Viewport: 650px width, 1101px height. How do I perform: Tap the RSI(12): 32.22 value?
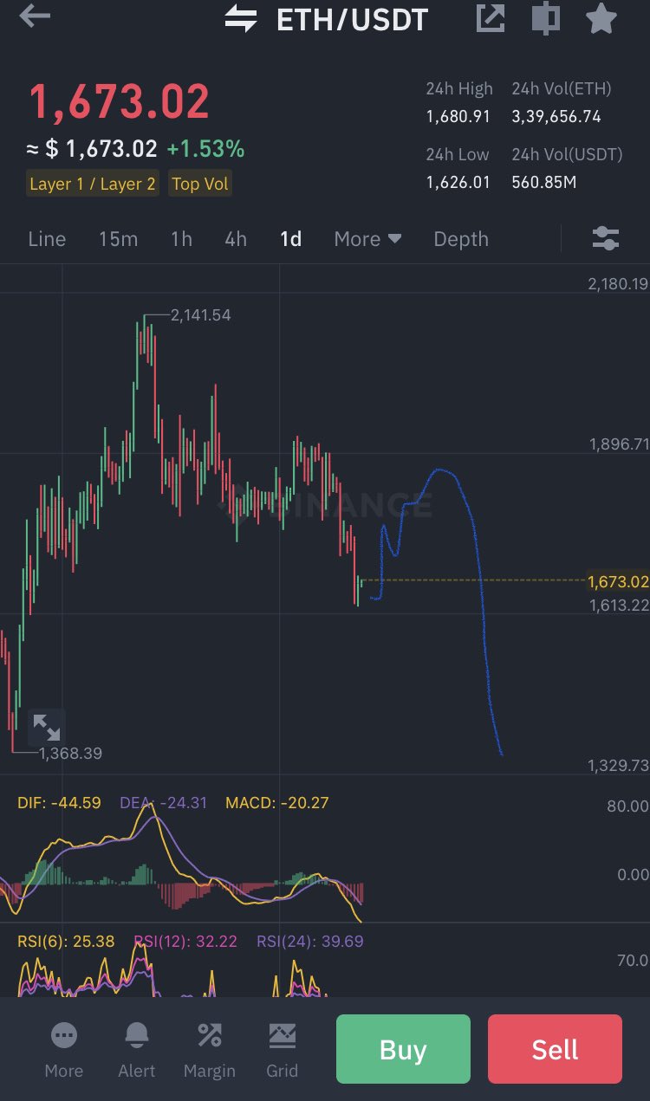[185, 942]
